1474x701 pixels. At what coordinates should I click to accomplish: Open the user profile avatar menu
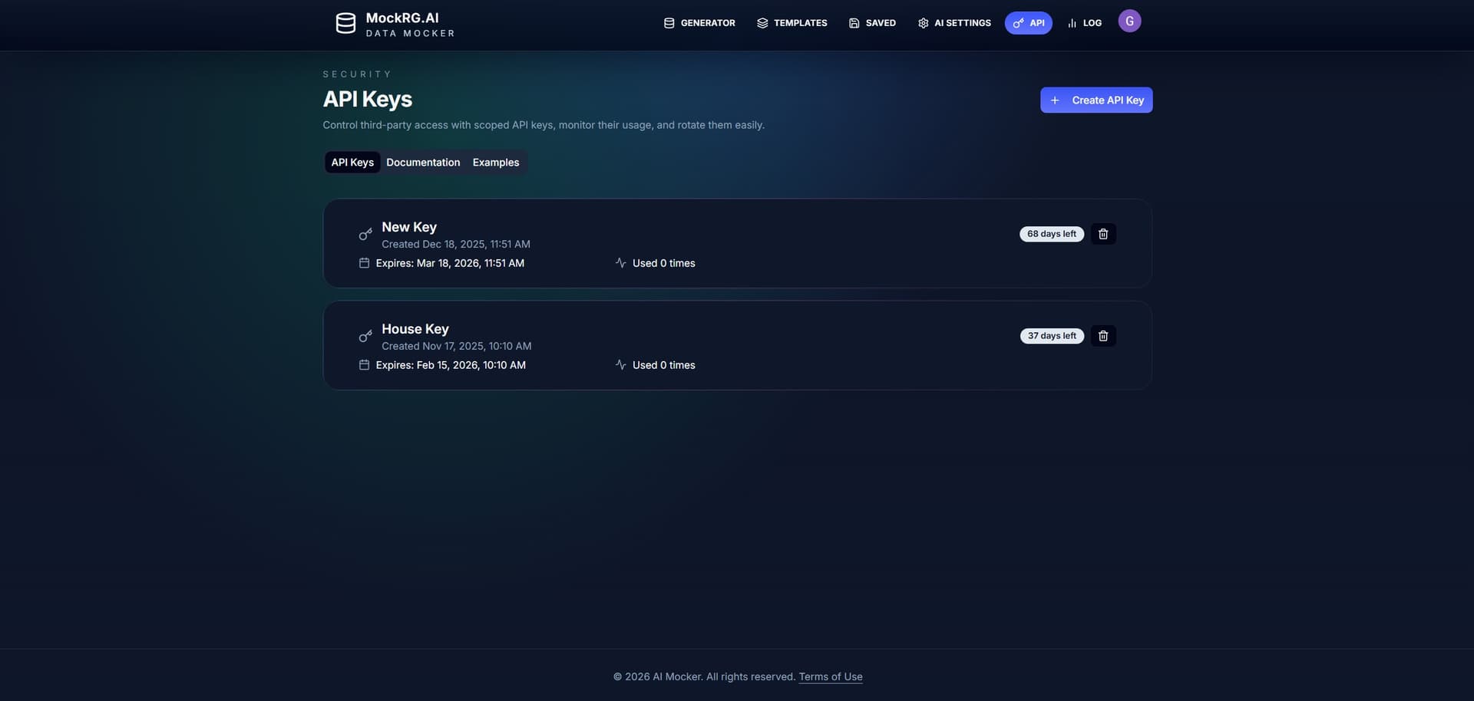pyautogui.click(x=1129, y=20)
